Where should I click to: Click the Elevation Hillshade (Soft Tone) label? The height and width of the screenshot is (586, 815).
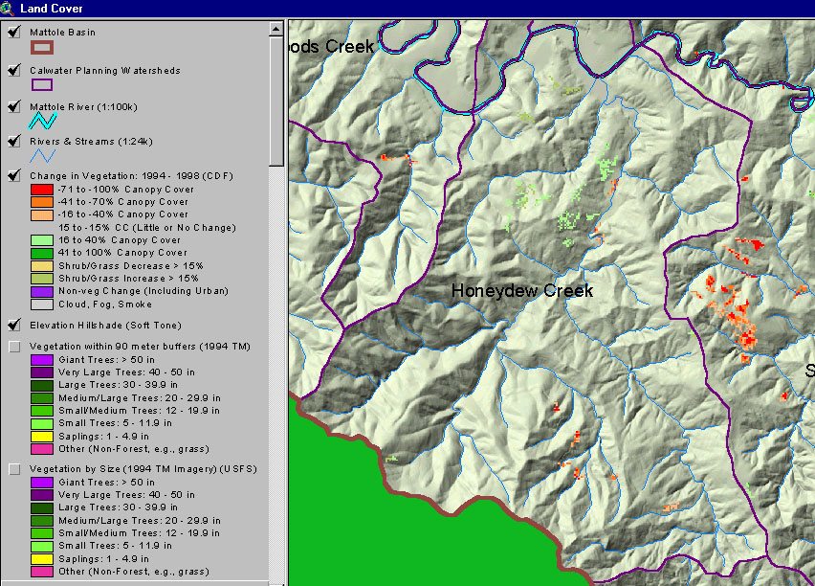coord(105,326)
